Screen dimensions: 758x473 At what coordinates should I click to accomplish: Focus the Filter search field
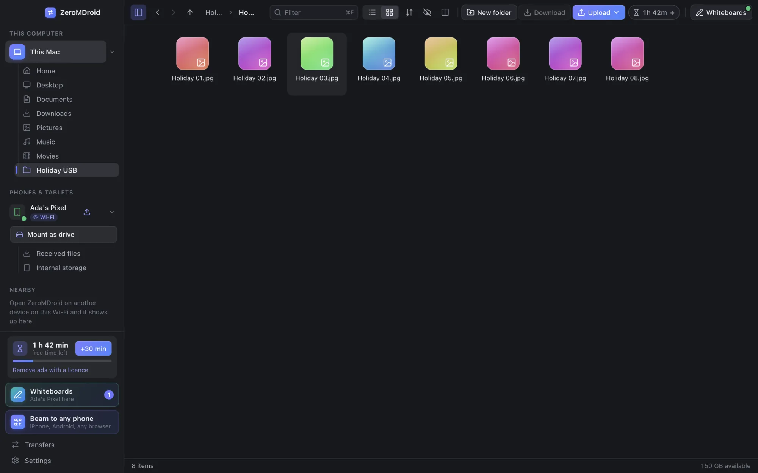coord(314,12)
